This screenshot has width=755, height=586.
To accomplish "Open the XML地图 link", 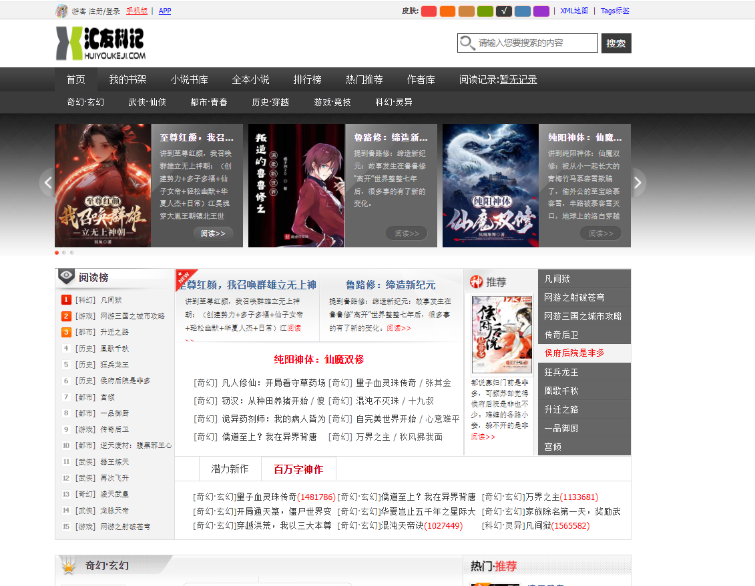I will (574, 11).
